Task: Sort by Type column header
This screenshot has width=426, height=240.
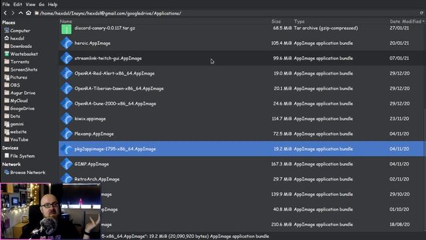Action: pos(299,21)
